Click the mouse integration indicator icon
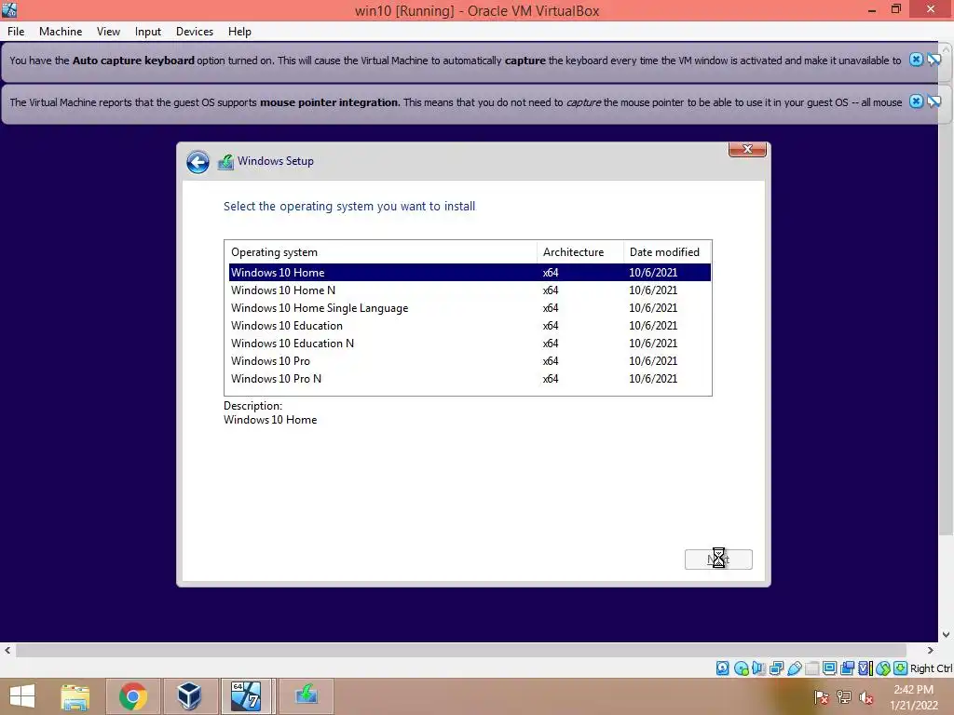 883,668
